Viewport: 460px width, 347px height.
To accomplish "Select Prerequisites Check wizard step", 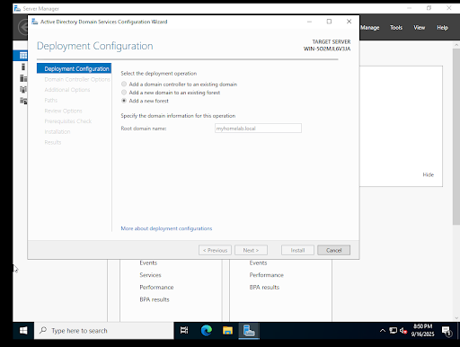I will [x=68, y=121].
